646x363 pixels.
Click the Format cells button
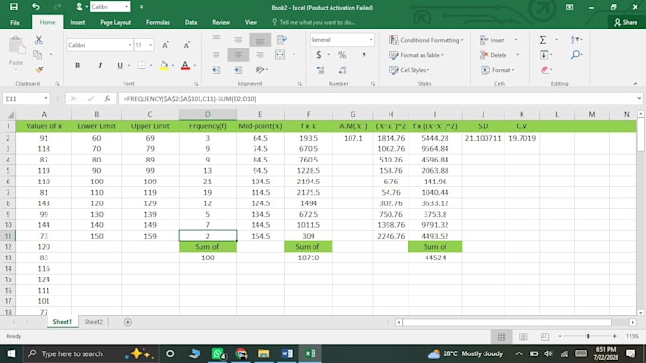click(497, 70)
